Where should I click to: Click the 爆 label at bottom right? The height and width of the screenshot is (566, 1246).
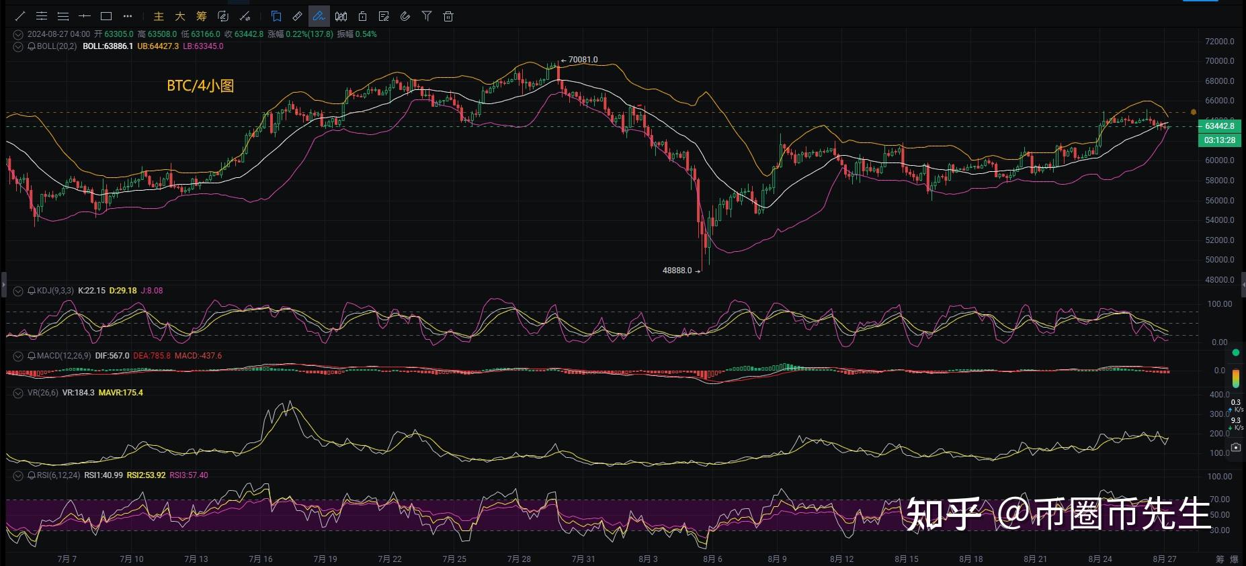point(1234,559)
